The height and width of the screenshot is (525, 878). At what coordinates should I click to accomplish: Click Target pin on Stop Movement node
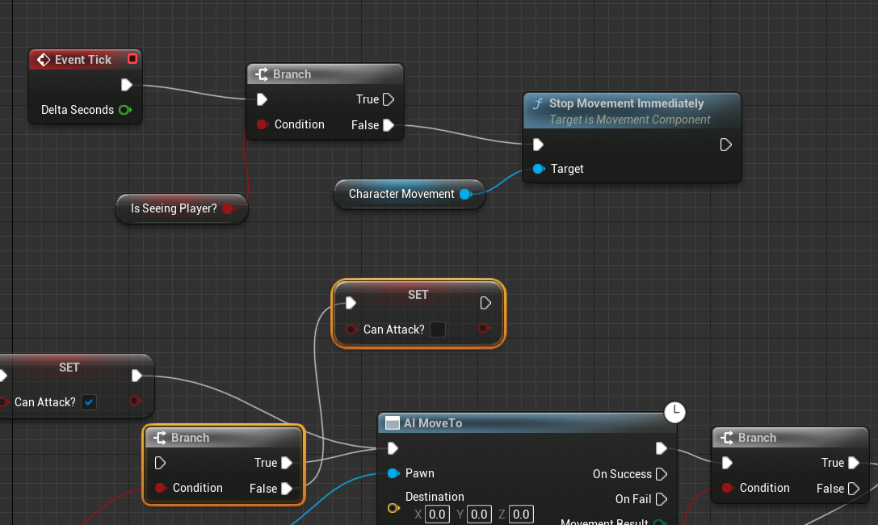click(x=538, y=169)
